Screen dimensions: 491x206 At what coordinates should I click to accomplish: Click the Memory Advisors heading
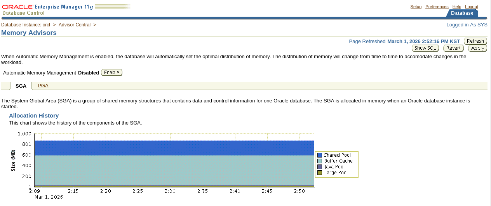(29, 33)
